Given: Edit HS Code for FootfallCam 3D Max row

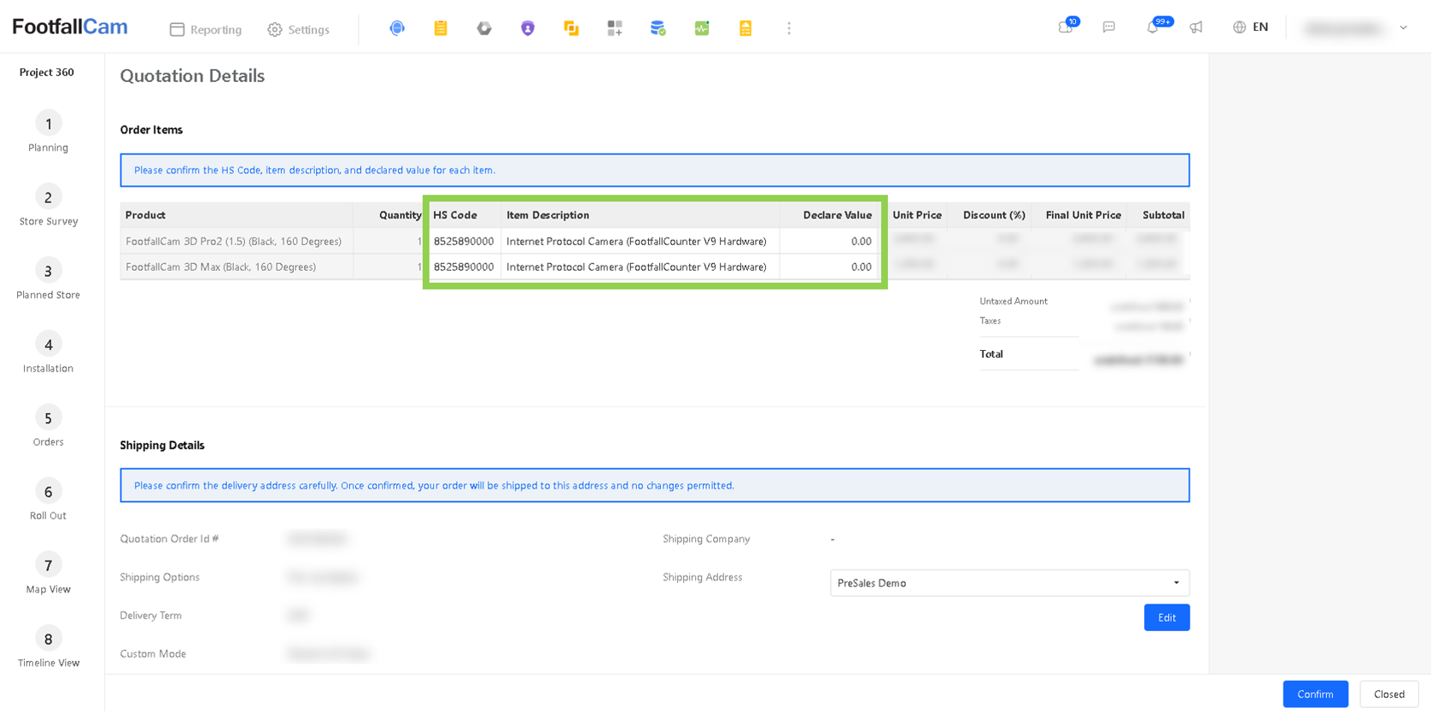Looking at the screenshot, I should tap(464, 267).
